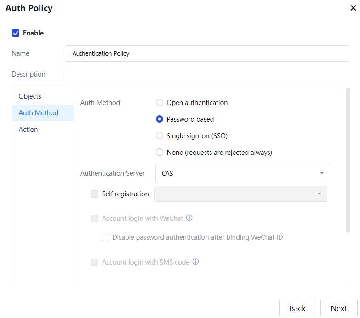Check the Self registration checkbox
The width and height of the screenshot is (360, 318).
95,194
